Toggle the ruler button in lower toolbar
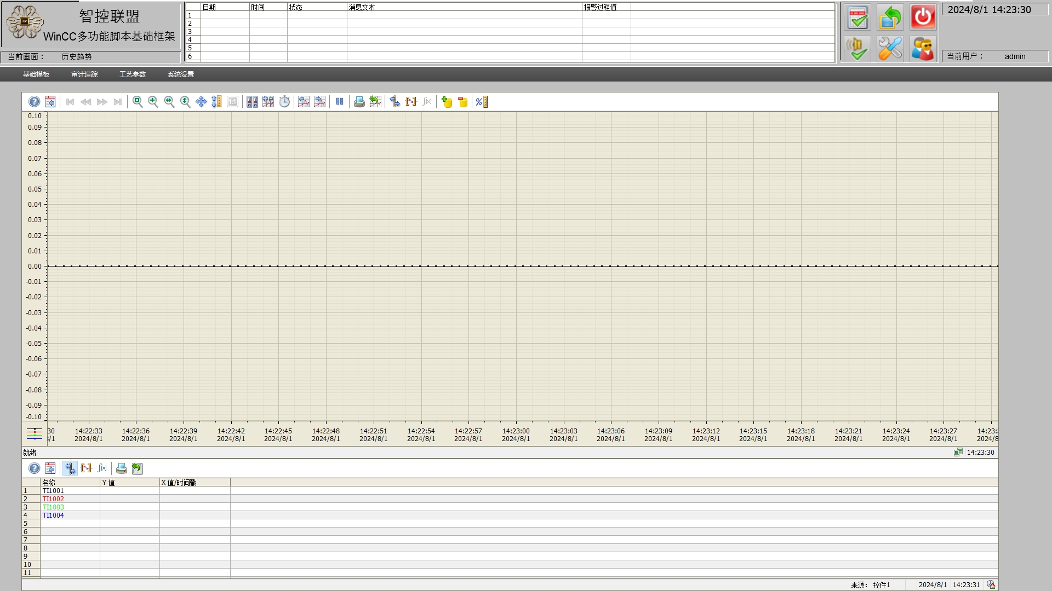The width and height of the screenshot is (1052, 591). point(70,468)
